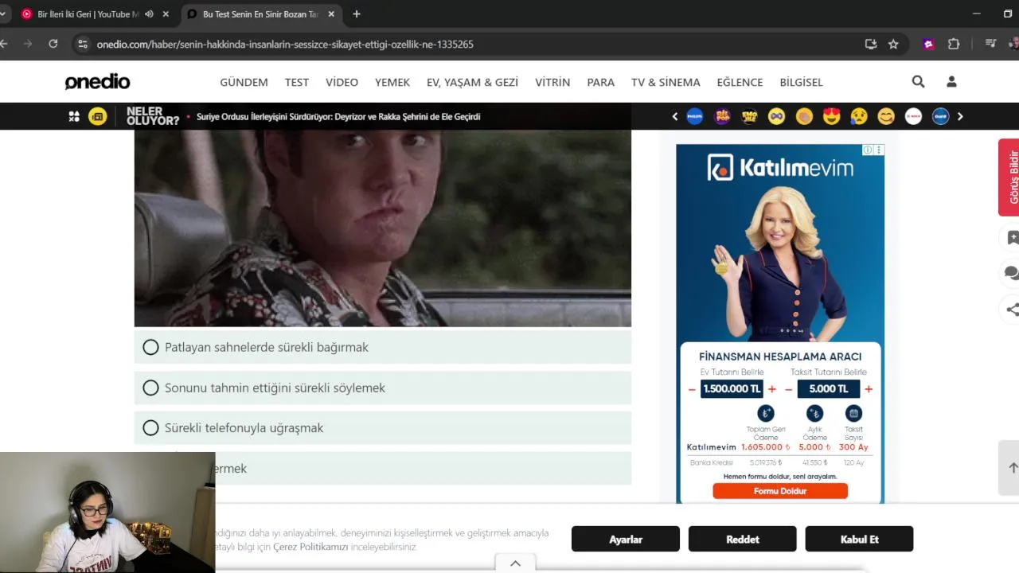Select 'Patlayan sahnelerde sürekli bağırmak' option
The height and width of the screenshot is (573, 1019).
coord(383,347)
